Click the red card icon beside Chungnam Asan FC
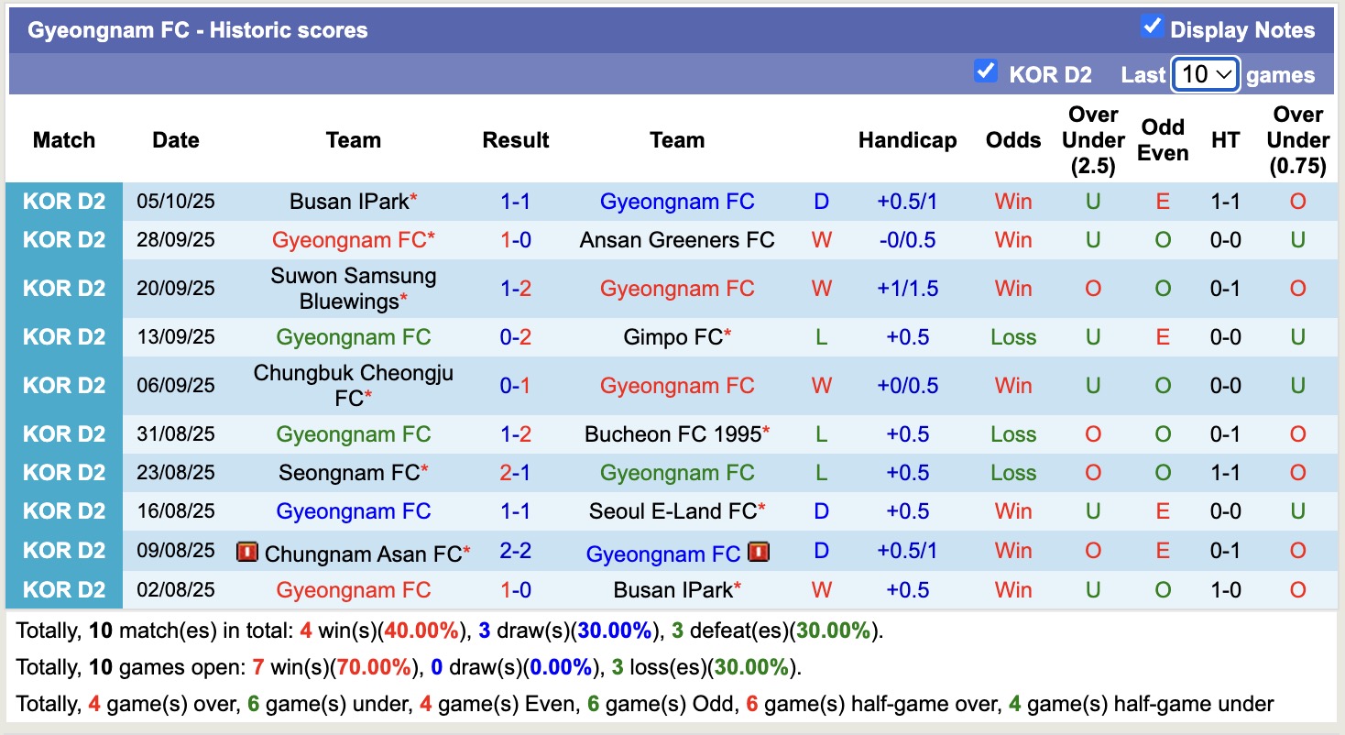Viewport: 1345px width, 735px height. [248, 552]
